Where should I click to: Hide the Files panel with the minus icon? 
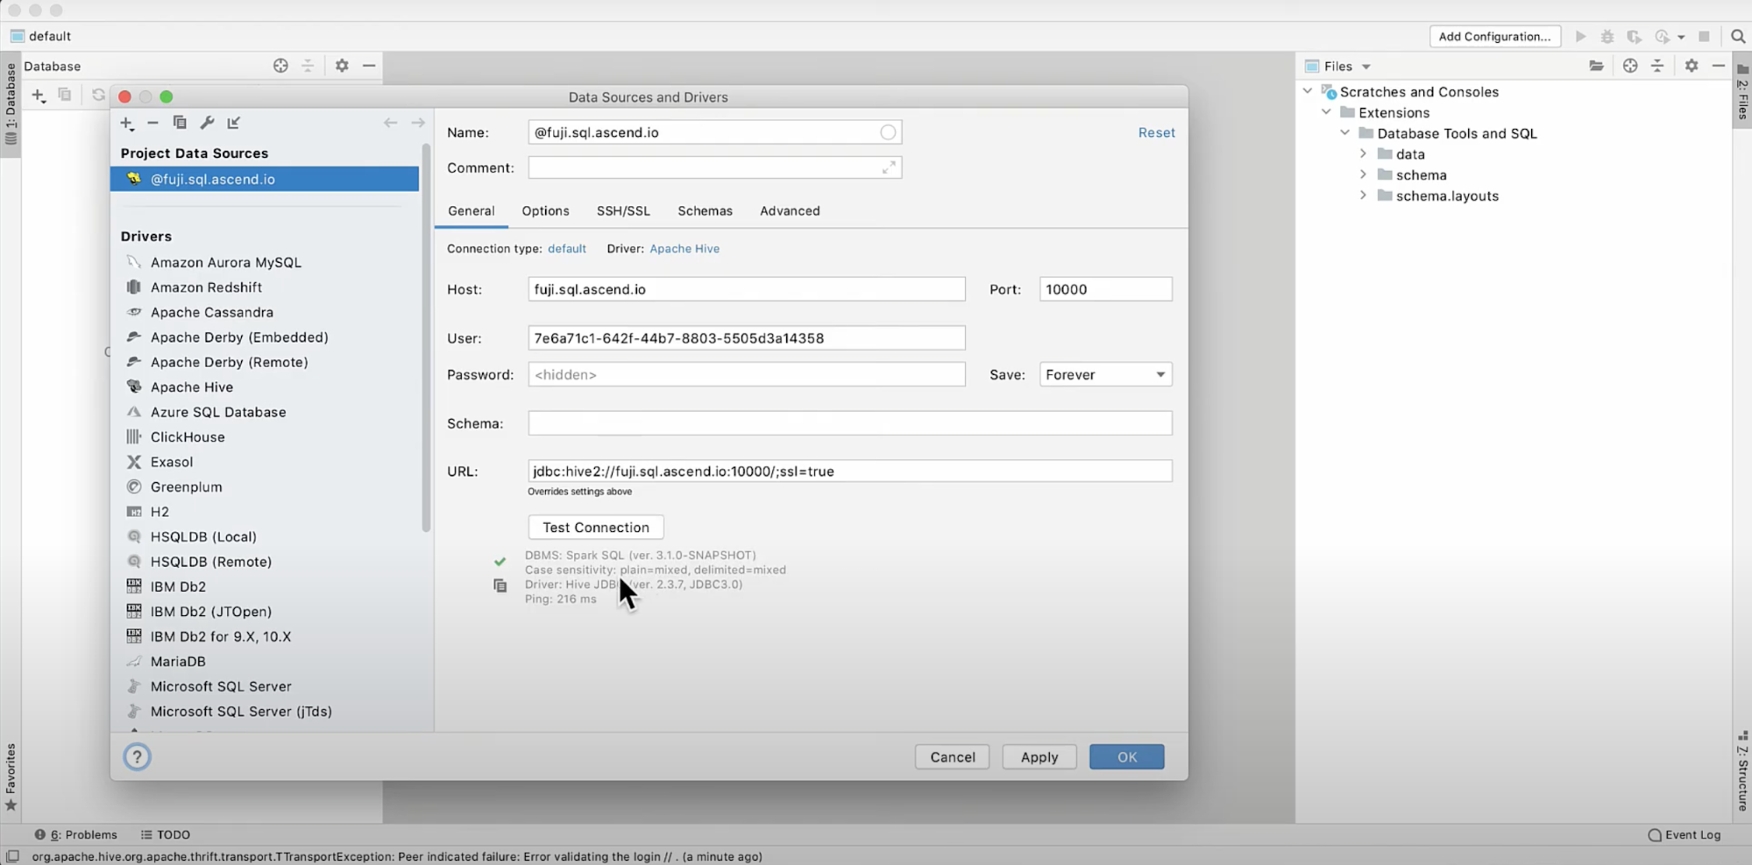click(x=1719, y=66)
